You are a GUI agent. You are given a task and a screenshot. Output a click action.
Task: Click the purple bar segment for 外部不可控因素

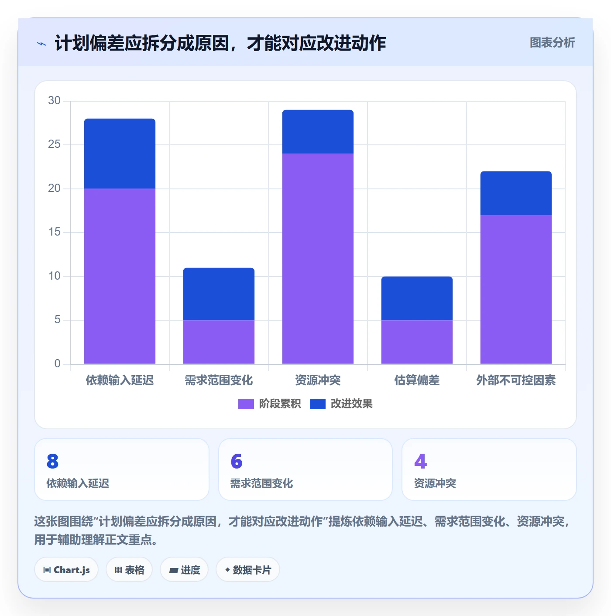point(516,289)
